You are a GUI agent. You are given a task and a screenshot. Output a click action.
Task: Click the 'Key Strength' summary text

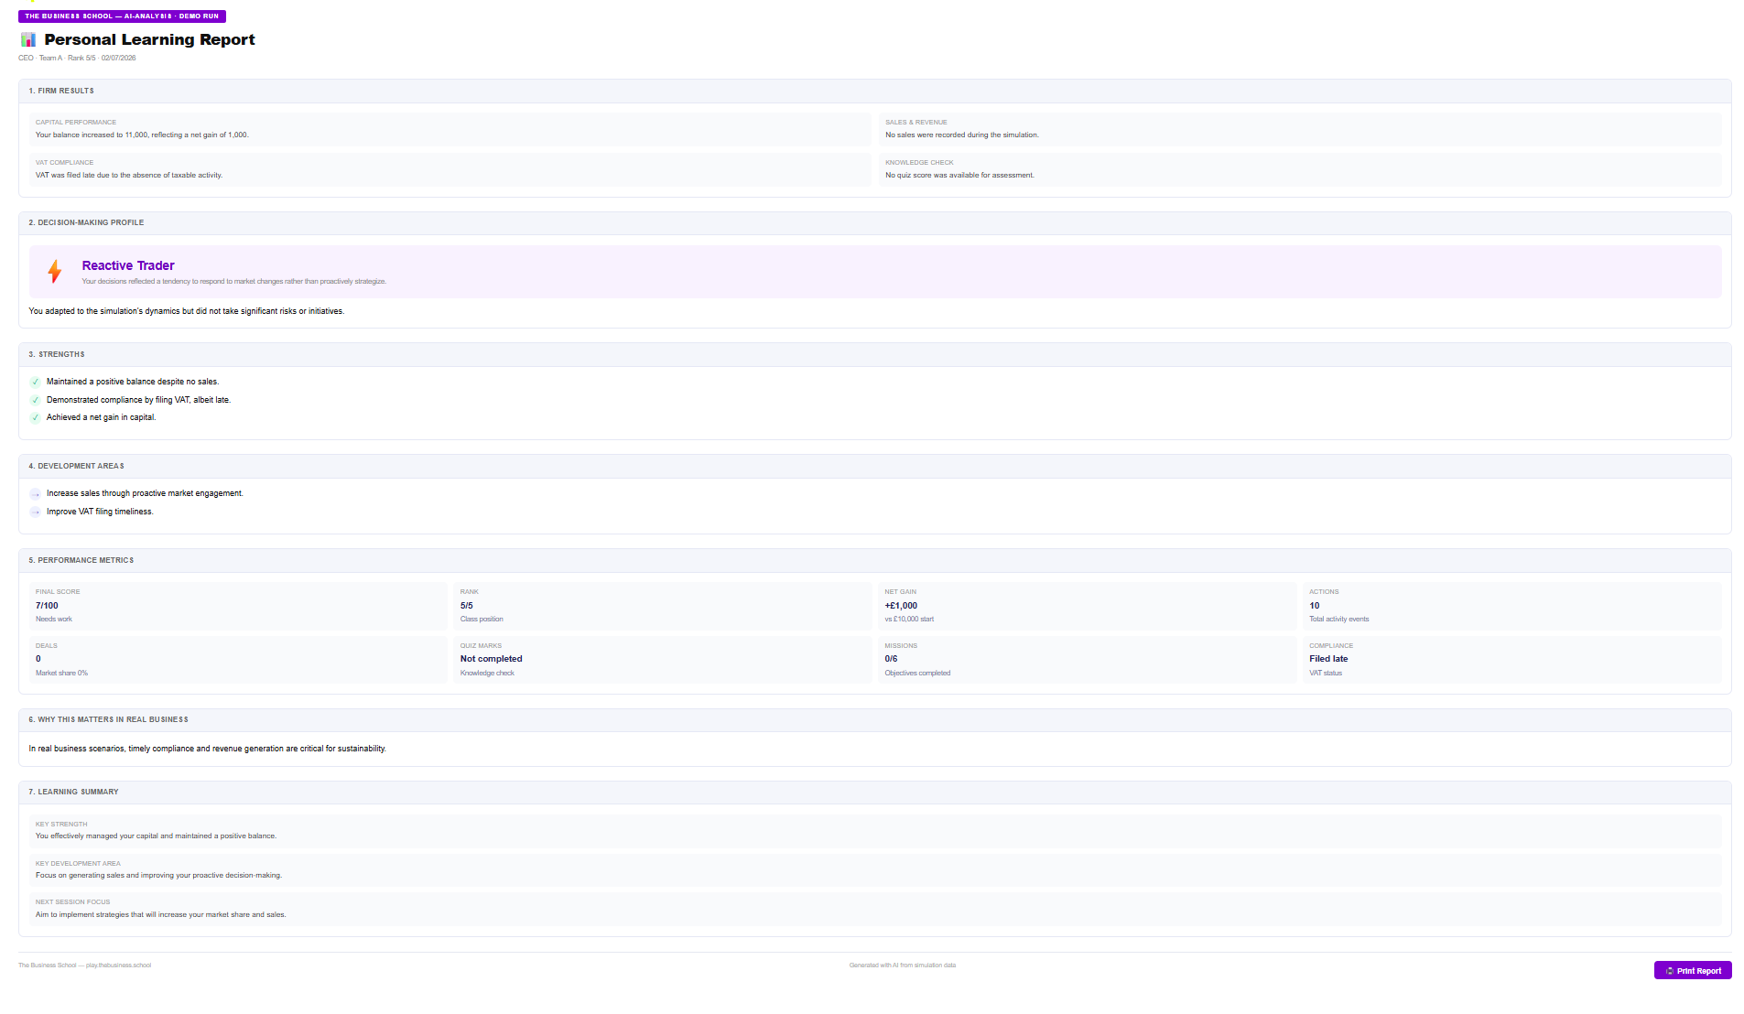point(156,836)
